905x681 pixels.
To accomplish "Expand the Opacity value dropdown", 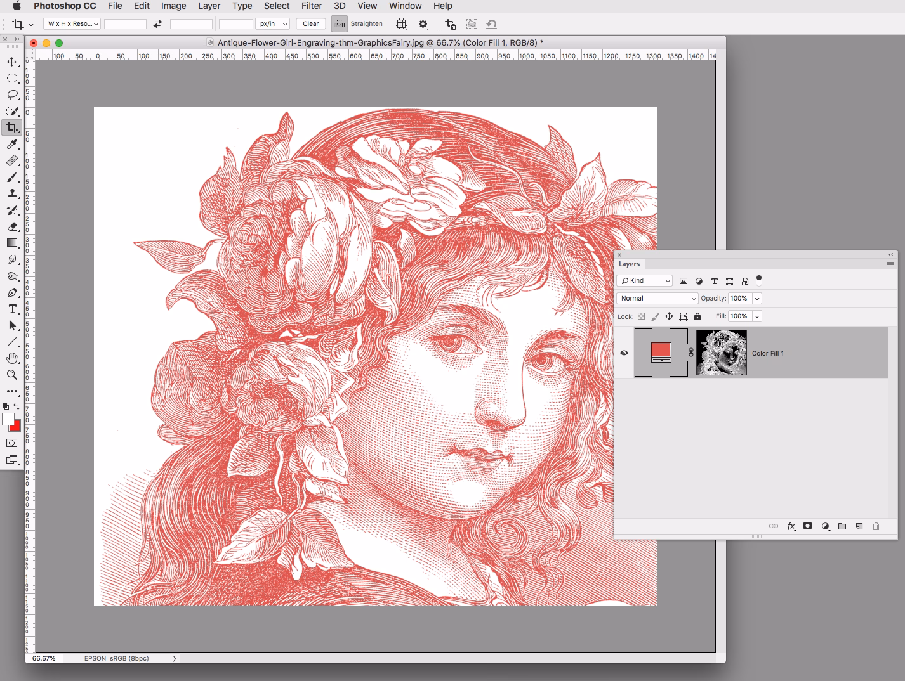I will 756,298.
